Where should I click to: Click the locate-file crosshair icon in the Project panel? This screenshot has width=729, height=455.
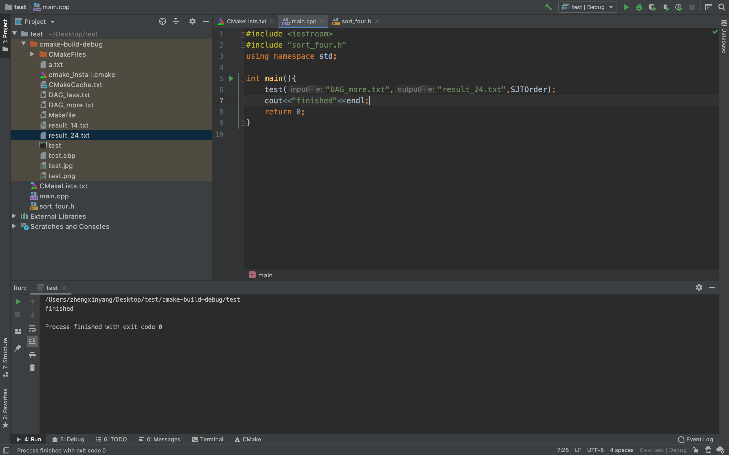coord(162,21)
